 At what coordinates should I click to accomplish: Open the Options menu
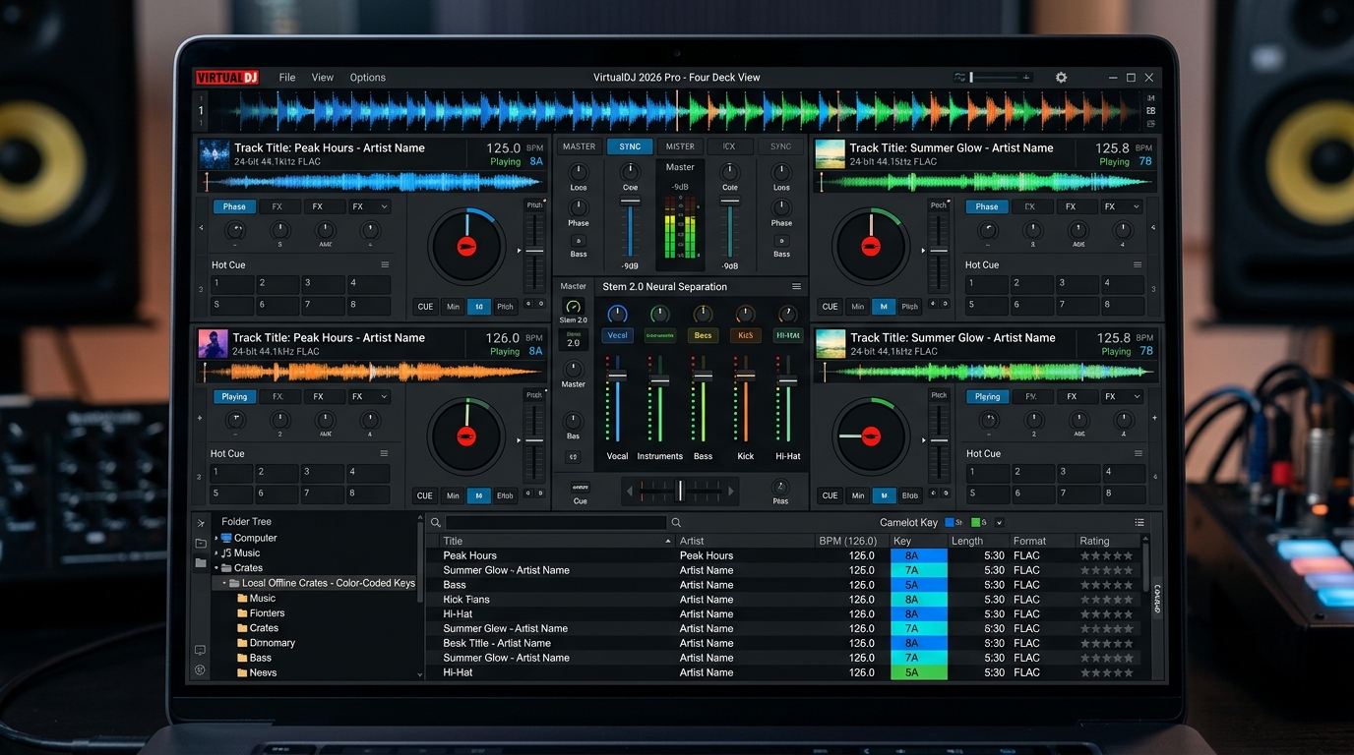pos(368,78)
